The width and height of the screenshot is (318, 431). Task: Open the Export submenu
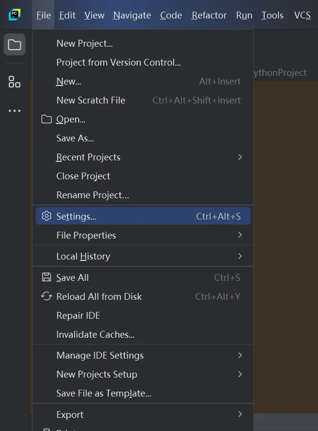pyautogui.click(x=240, y=414)
